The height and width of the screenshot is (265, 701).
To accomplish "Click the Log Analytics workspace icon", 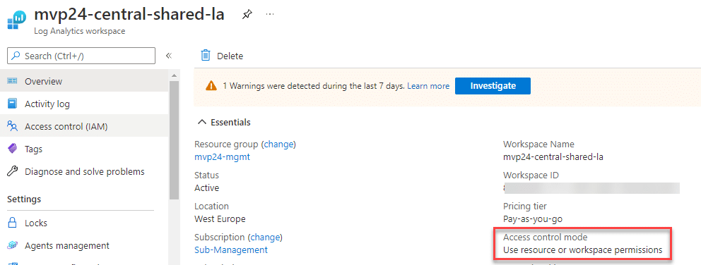I will pos(16,20).
